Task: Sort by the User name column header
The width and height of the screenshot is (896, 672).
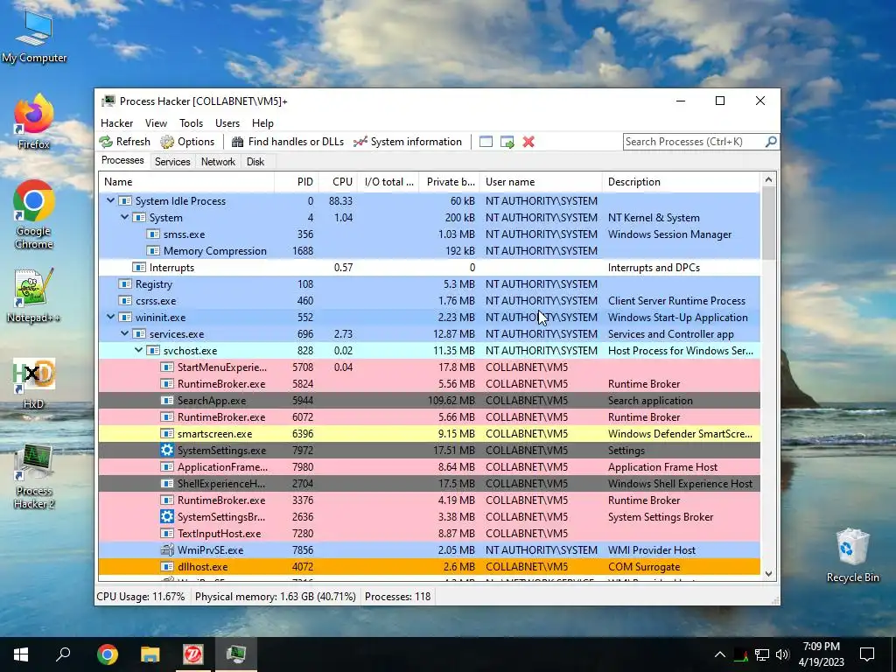Action: 541,182
